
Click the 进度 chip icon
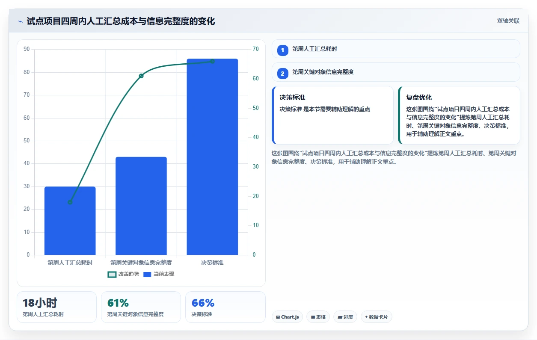point(340,317)
